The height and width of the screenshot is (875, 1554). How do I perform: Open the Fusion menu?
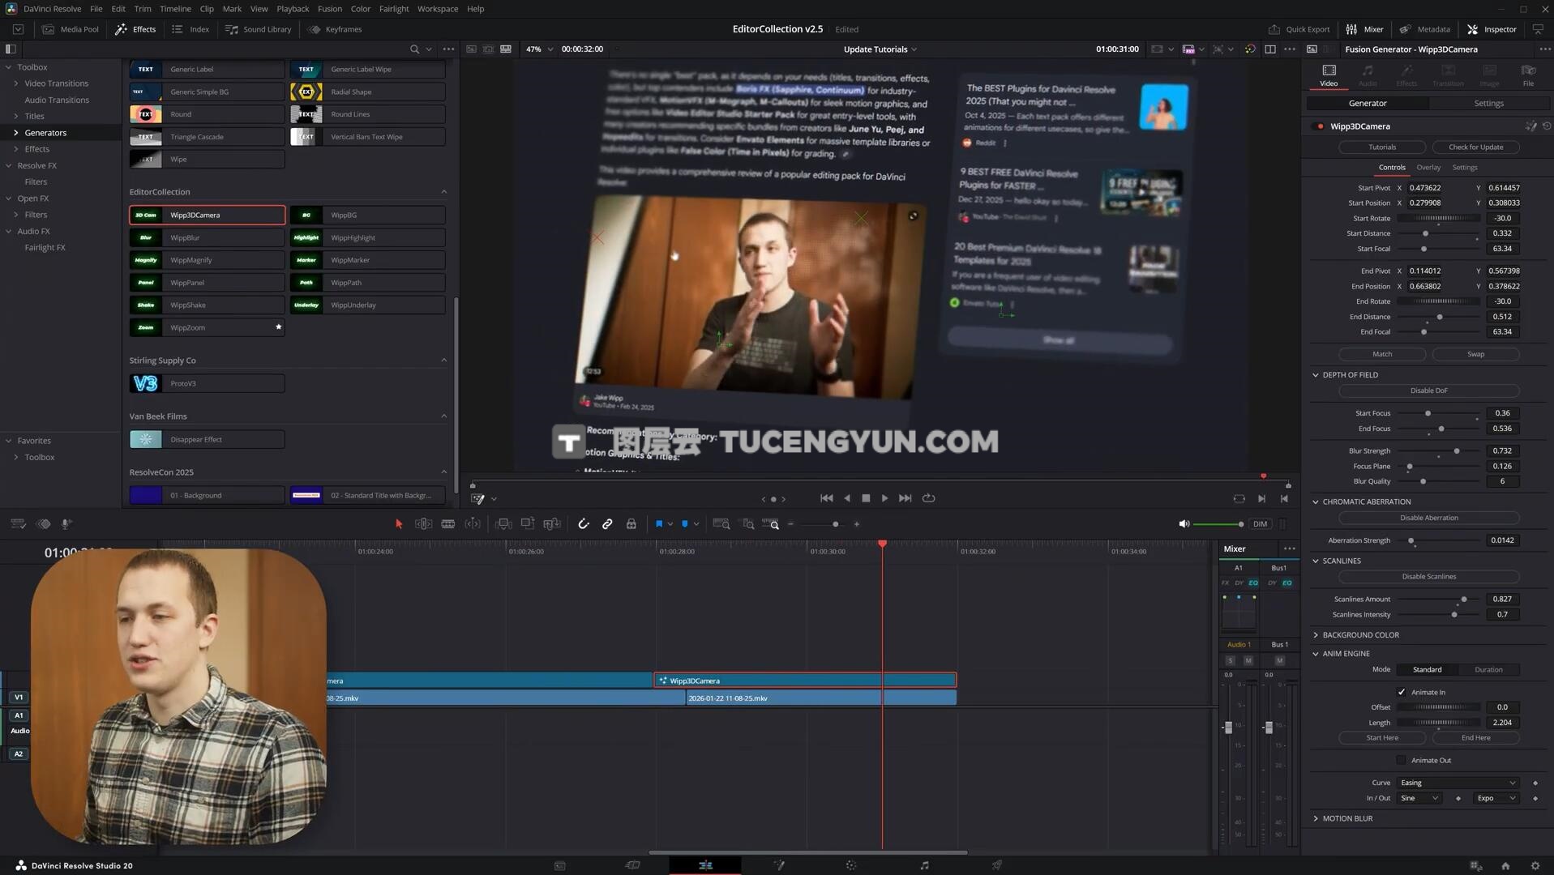click(x=329, y=9)
